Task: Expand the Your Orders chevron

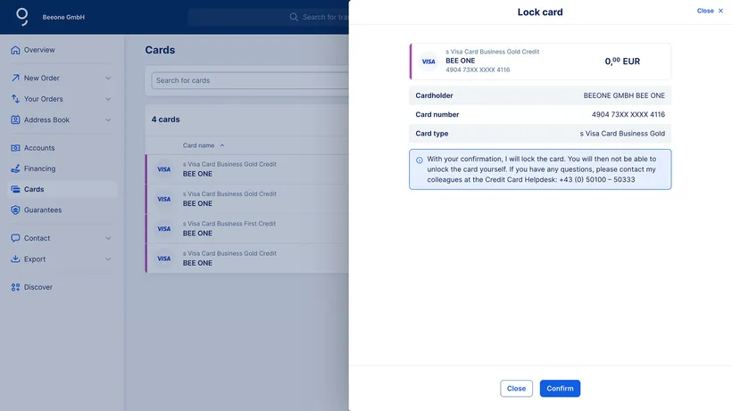Action: pos(108,99)
